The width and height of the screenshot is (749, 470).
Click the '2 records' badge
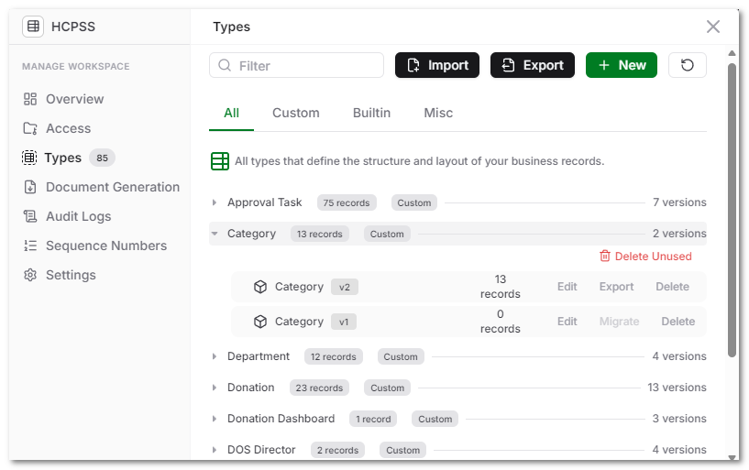coord(337,450)
